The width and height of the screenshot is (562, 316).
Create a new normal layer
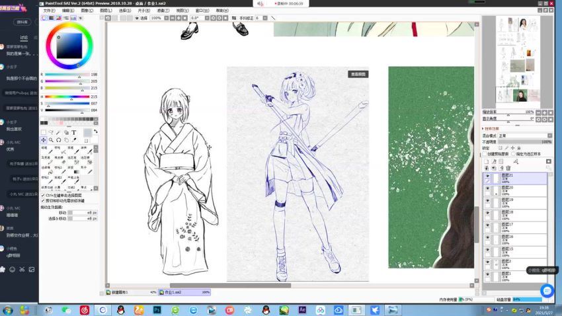click(x=487, y=161)
